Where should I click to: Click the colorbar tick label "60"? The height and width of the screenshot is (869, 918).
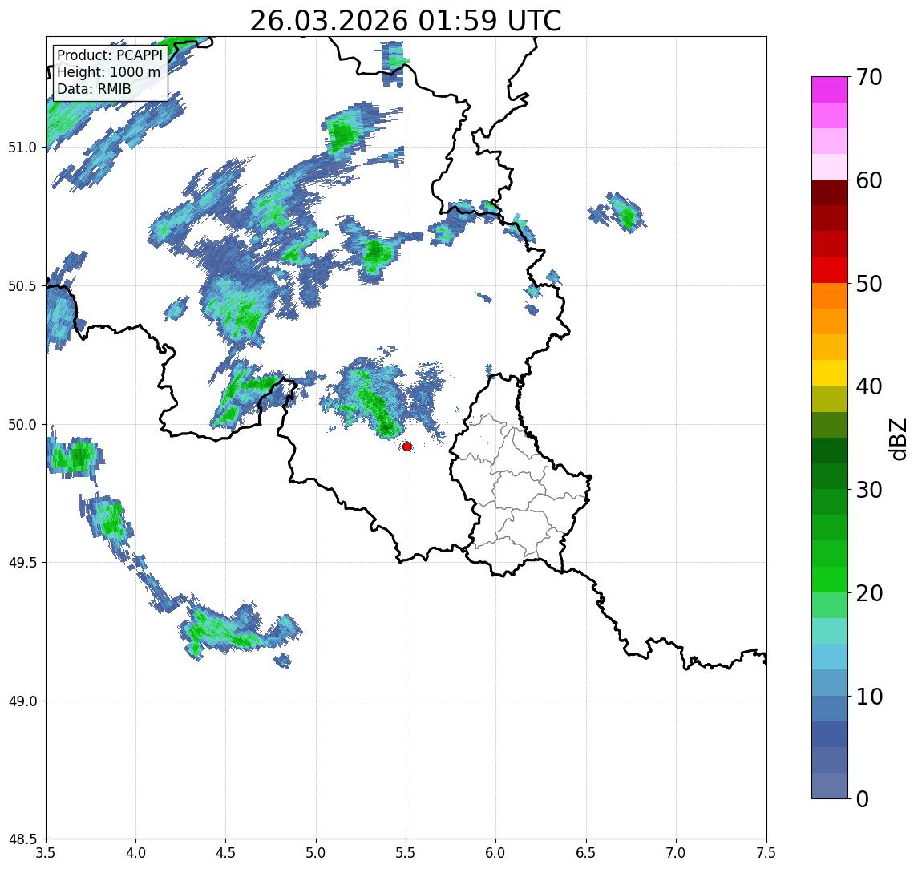click(869, 180)
